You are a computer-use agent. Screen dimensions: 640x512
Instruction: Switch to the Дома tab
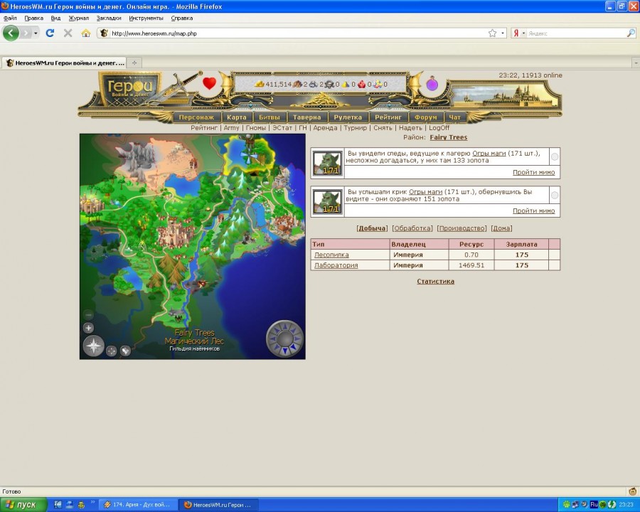501,228
